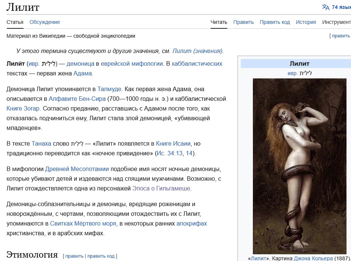Click the verse 14 reference link
Screen dimensions: 351x261
pyautogui.click(x=189, y=153)
